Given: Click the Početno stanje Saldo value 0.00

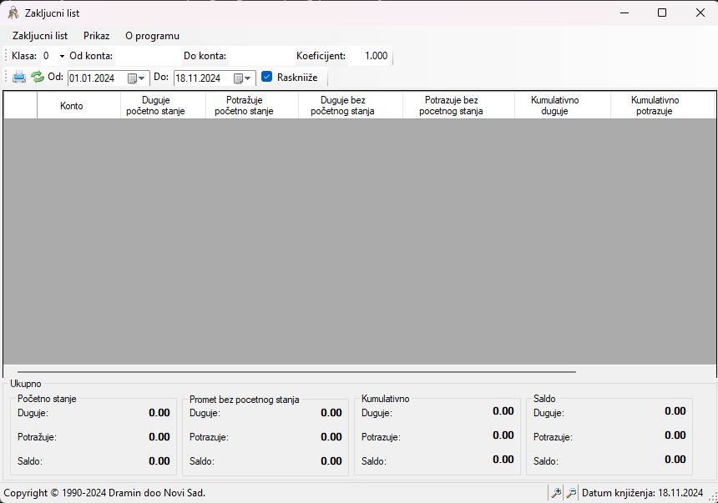Looking at the screenshot, I should tap(159, 461).
